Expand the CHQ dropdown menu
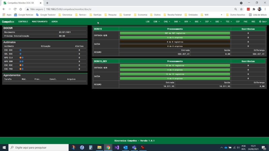Image resolution: width=269 pixels, height=151 pixels. point(167,21)
